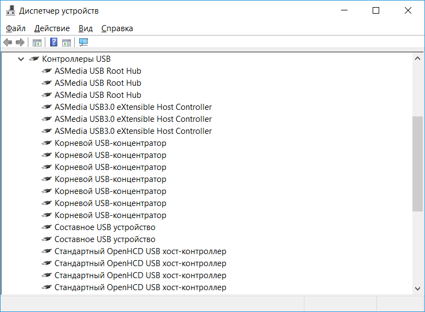Click the vertical scrollbar down arrow
Screen dimensions: 425x312
[417, 288]
